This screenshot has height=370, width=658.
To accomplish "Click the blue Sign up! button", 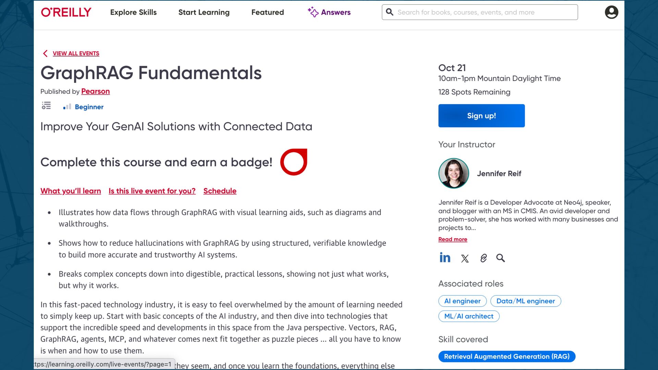I will click(x=482, y=116).
